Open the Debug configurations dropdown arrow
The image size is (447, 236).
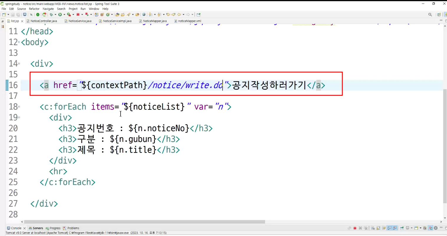tap(55, 14)
